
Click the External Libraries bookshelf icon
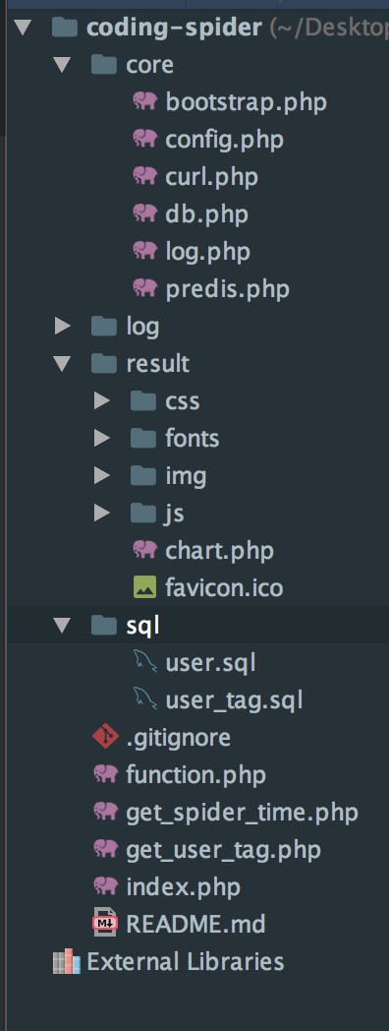click(x=66, y=962)
